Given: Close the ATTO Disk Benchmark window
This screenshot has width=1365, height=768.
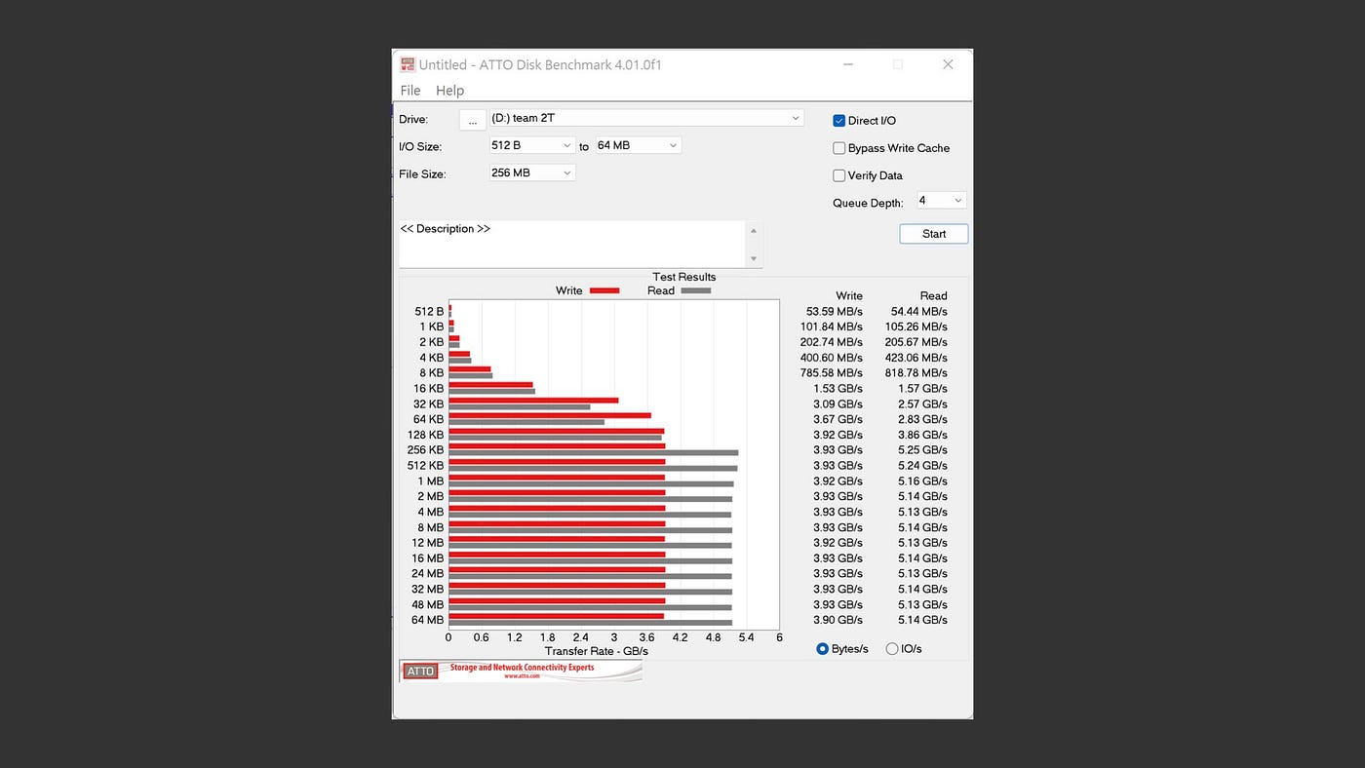Looking at the screenshot, I should point(948,64).
